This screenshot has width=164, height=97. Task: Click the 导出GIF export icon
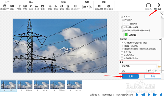pyautogui.click(x=158, y=5)
